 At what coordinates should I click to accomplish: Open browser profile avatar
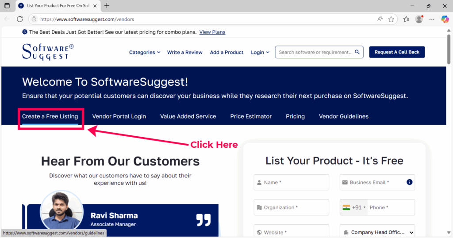419,19
